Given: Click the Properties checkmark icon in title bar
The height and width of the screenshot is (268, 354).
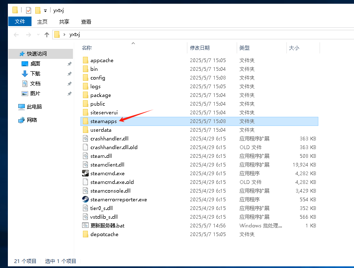Looking at the screenshot, I should (x=29, y=10).
